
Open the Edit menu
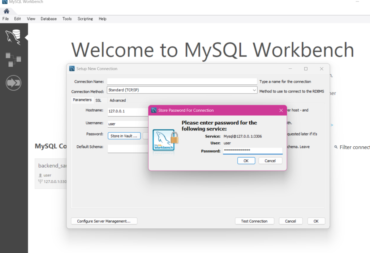tap(17, 19)
